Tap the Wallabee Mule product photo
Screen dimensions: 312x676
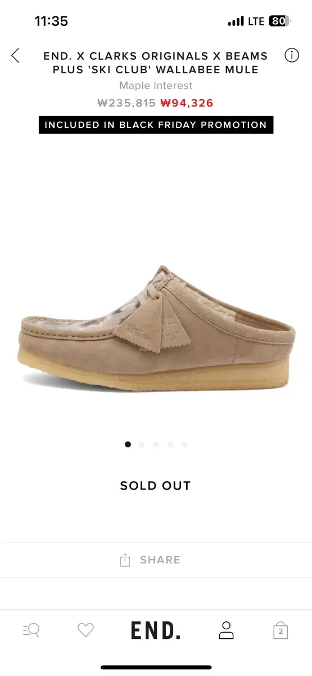(156, 328)
